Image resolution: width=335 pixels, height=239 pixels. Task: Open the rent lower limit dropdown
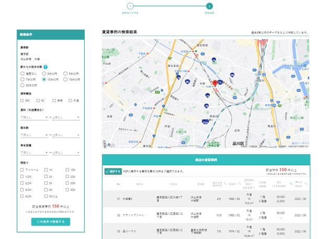pyautogui.click(x=34, y=117)
